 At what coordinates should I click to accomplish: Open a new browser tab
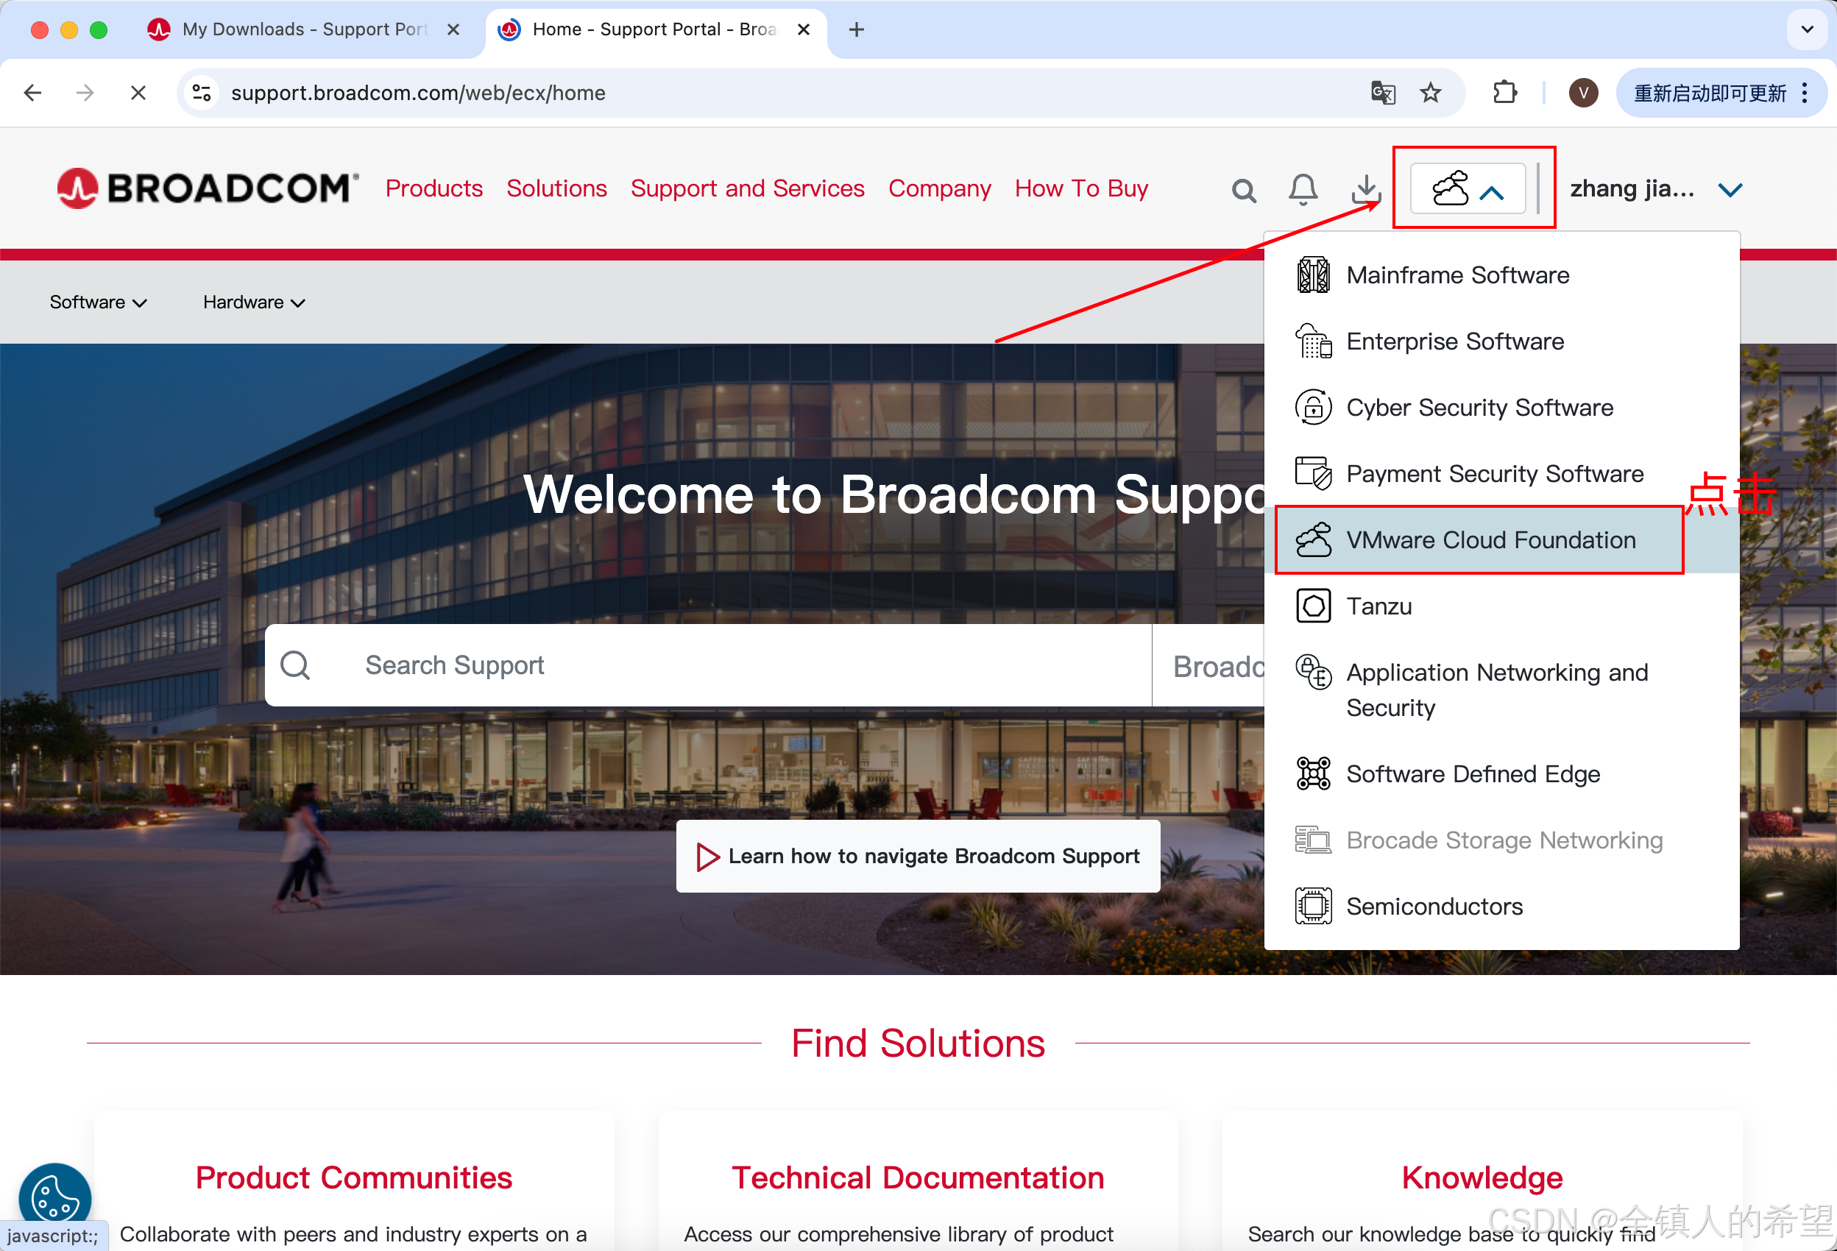(856, 30)
